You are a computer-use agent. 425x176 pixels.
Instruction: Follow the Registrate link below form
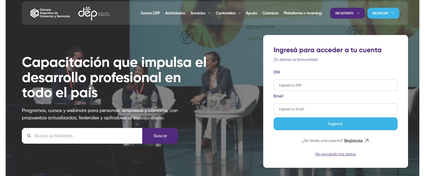353,141
